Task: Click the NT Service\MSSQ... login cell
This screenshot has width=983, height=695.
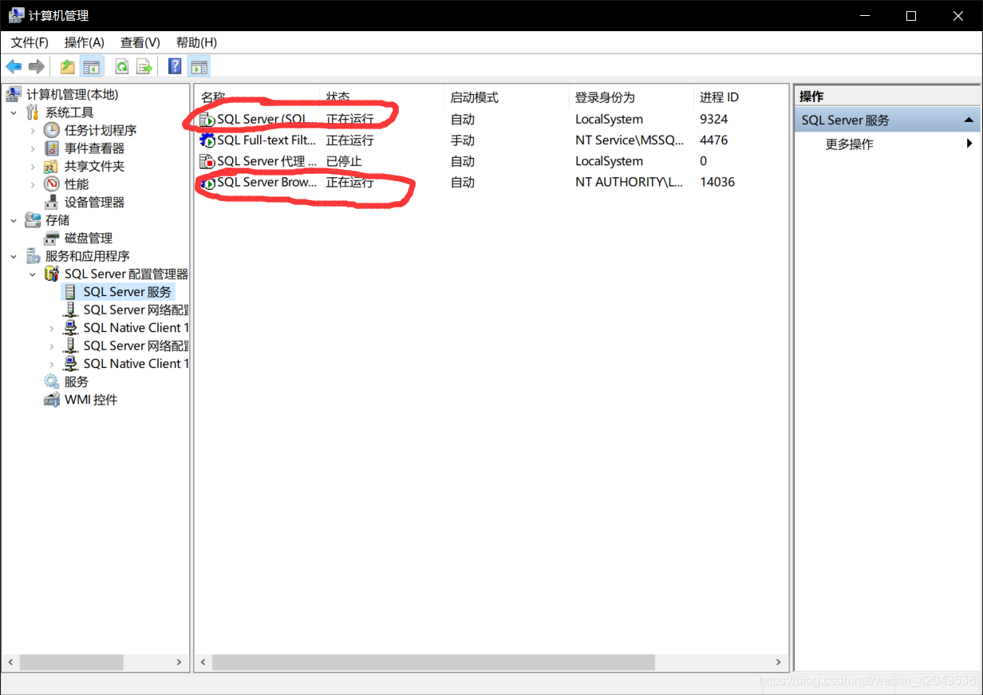Action: pyautogui.click(x=630, y=140)
